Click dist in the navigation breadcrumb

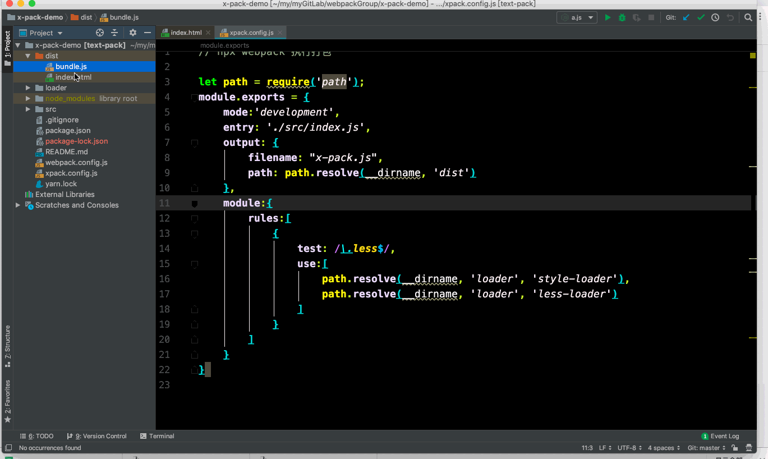(81, 17)
